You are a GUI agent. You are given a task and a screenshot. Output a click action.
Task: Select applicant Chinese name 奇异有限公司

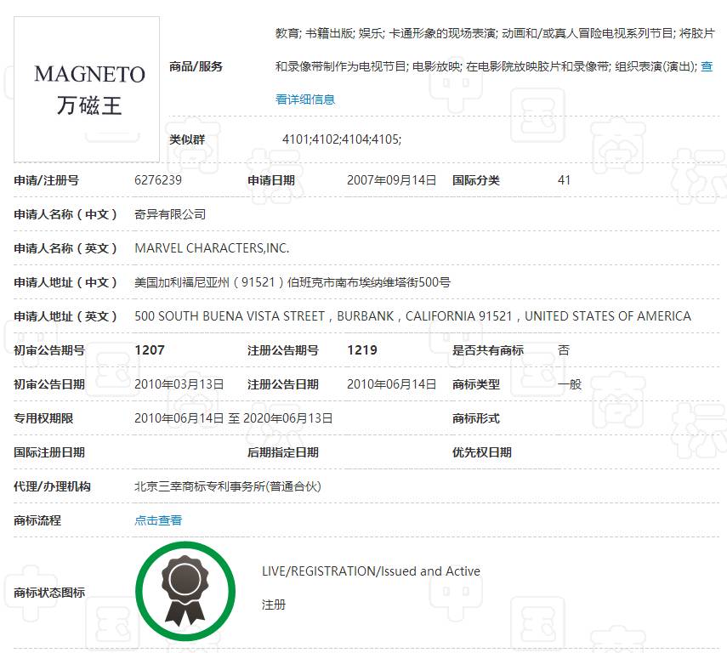click(170, 214)
